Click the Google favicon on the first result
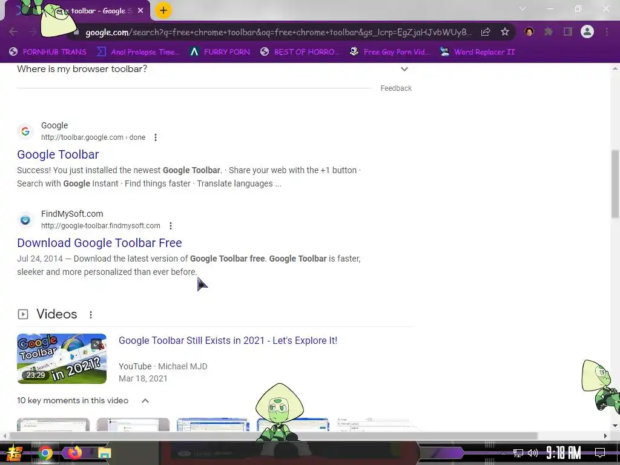The width and height of the screenshot is (620, 465). tap(25, 131)
